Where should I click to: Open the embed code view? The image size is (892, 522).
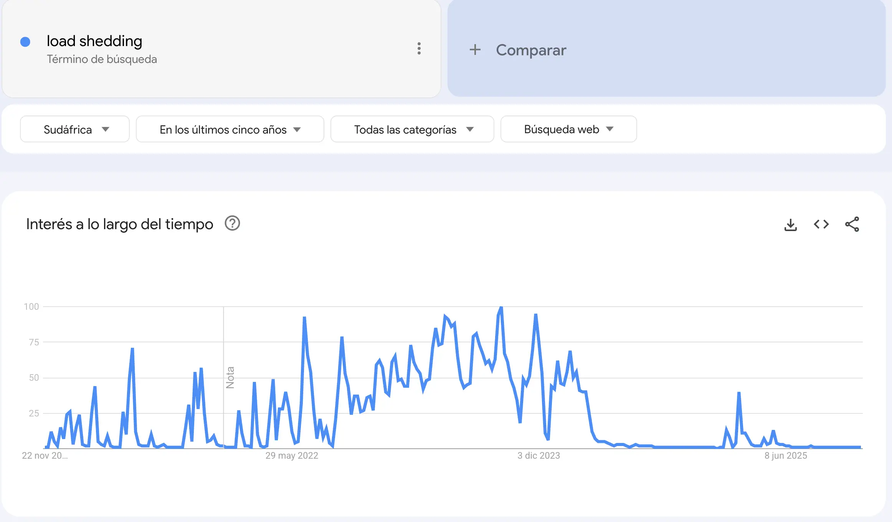(821, 225)
